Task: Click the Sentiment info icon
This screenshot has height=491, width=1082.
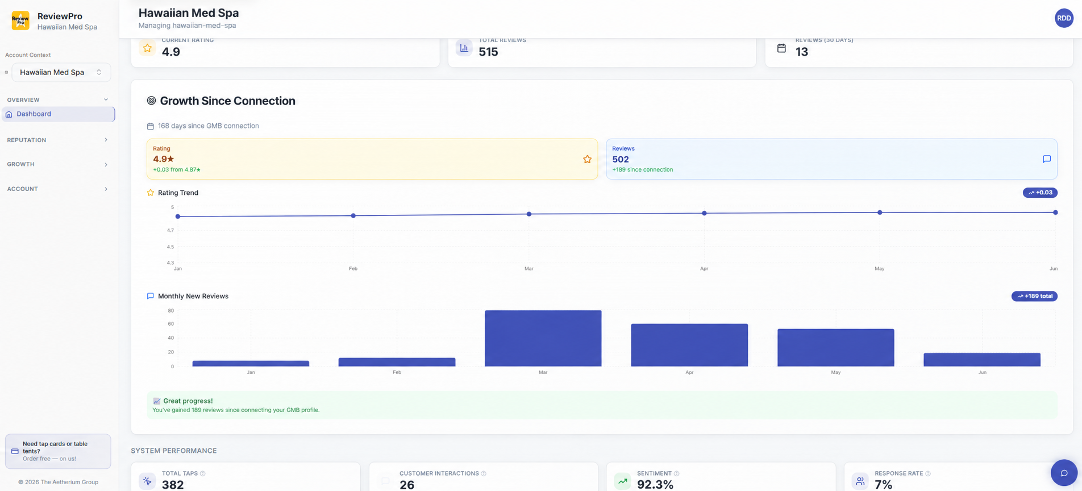Action: (676, 473)
